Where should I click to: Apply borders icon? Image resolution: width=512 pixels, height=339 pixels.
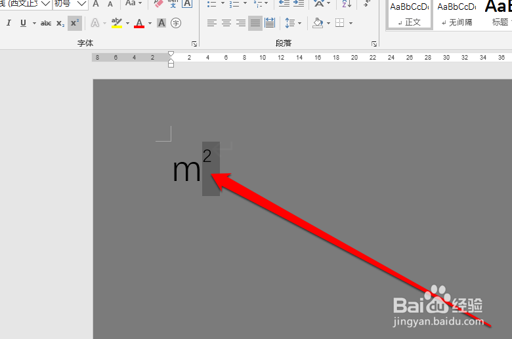pos(340,23)
